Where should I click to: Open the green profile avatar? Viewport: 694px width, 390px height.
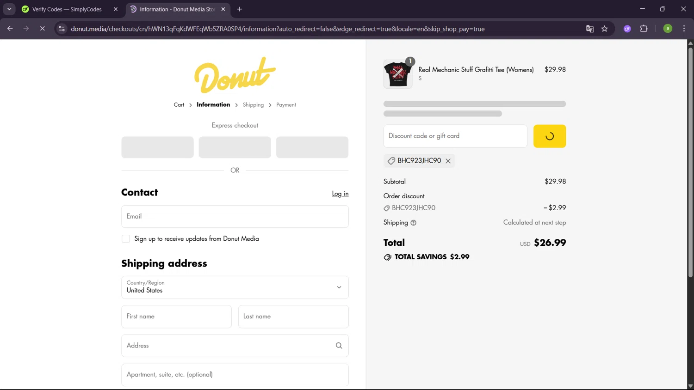668,29
